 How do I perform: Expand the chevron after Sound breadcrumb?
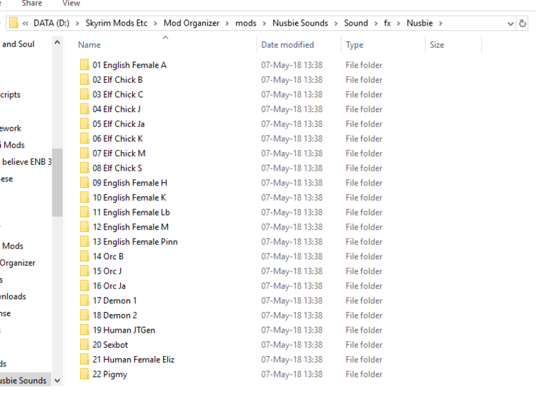tap(376, 24)
